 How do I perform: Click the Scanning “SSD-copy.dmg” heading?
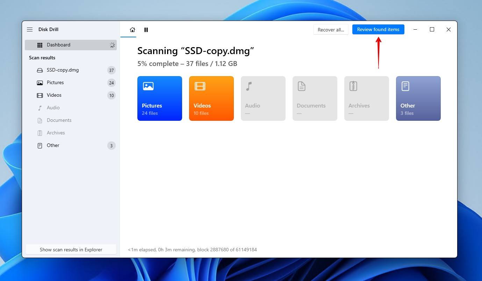pos(196,51)
